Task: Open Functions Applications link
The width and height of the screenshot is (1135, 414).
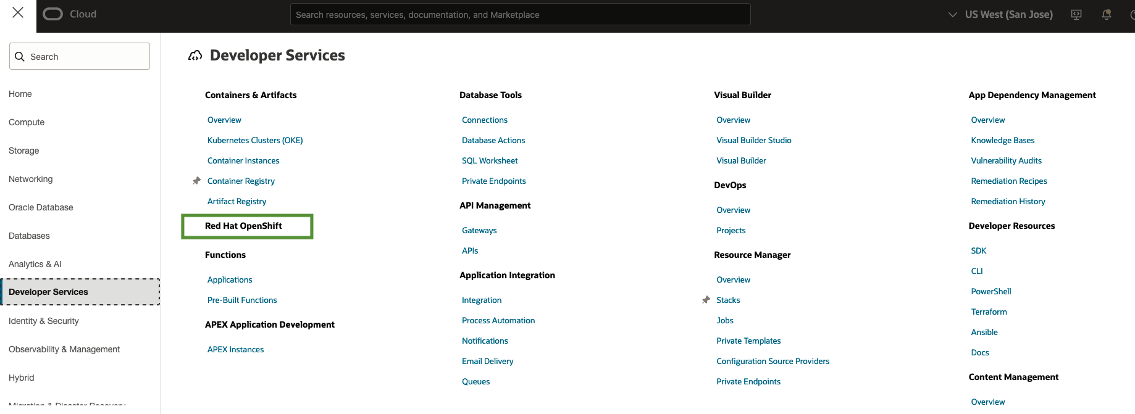Action: point(230,279)
